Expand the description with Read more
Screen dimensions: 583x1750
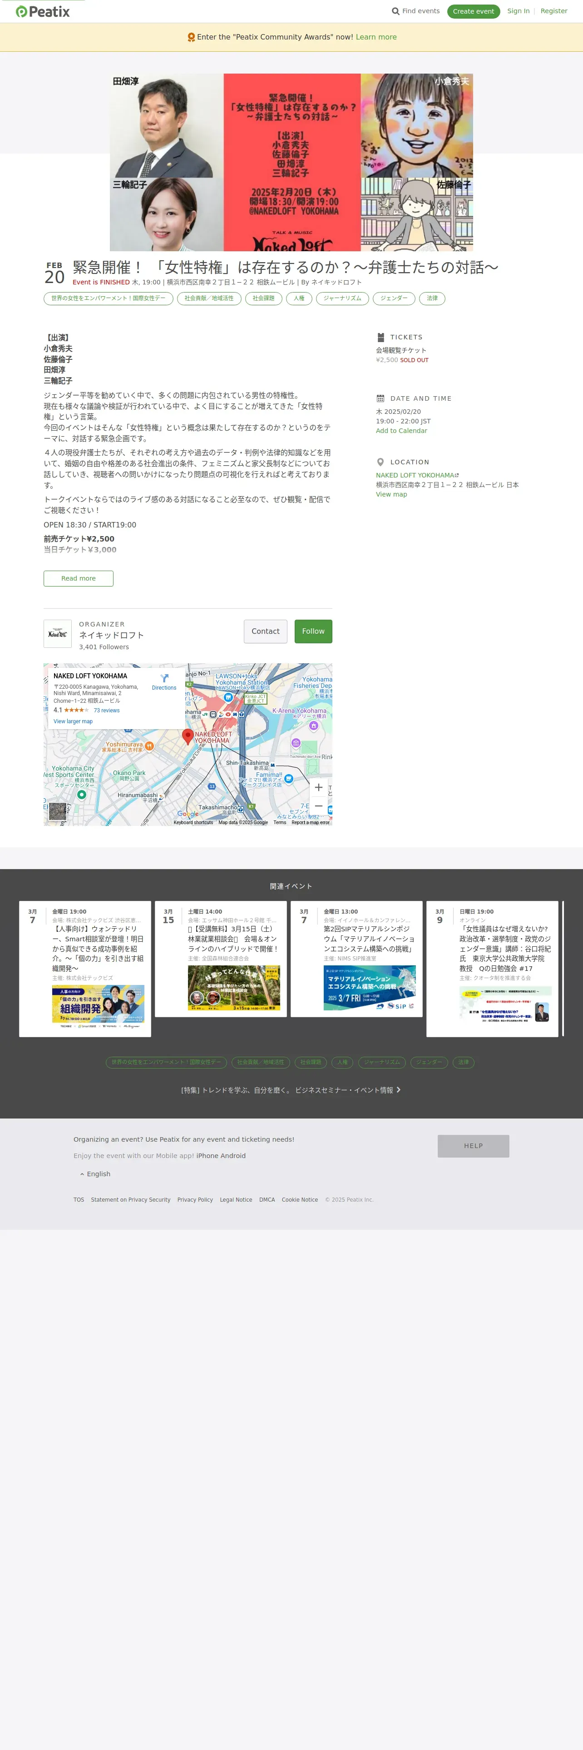(79, 579)
